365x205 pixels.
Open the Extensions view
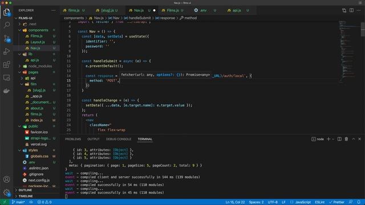(6, 64)
